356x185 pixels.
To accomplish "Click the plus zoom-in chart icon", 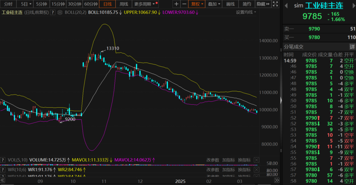I will (x=177, y=4).
